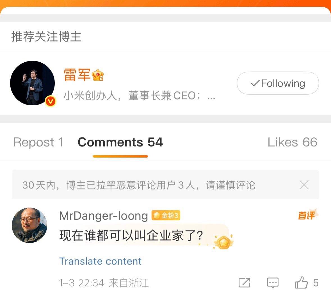331x298 pixels.
Task: Toggle the Following status for 雷军
Action: tap(278, 83)
